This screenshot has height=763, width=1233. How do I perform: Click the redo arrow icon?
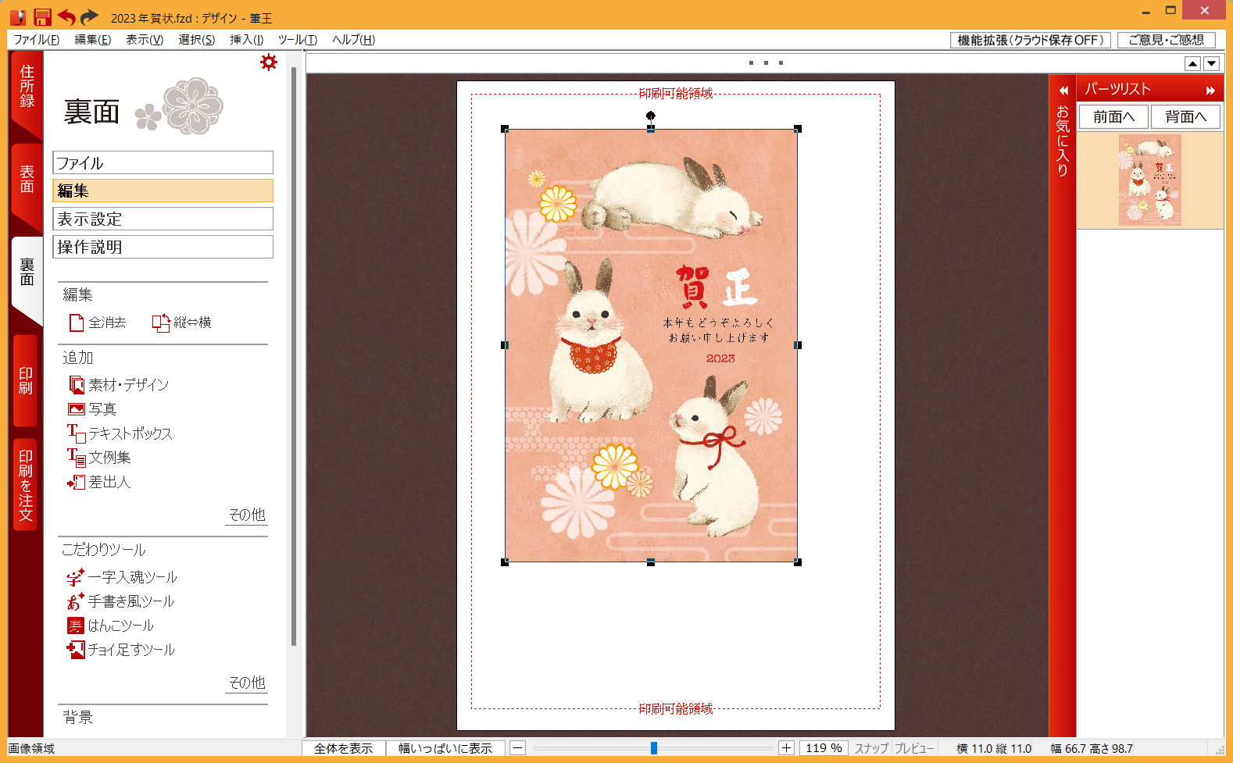click(x=90, y=17)
